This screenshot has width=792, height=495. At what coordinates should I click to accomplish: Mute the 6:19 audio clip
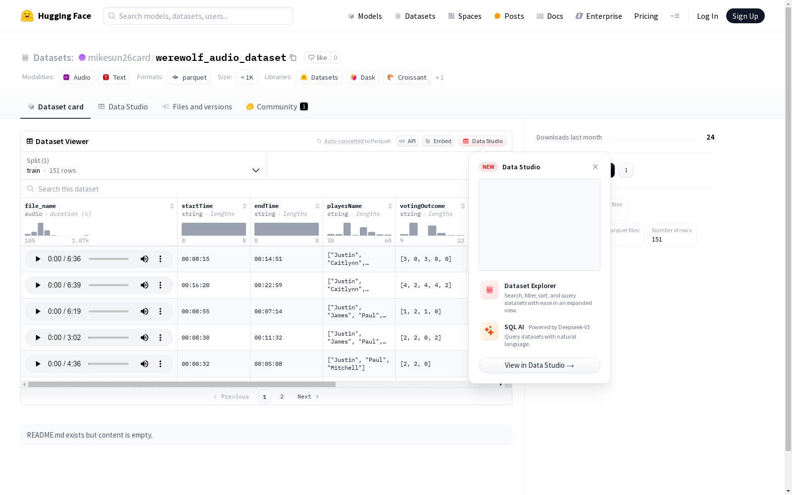click(x=145, y=311)
